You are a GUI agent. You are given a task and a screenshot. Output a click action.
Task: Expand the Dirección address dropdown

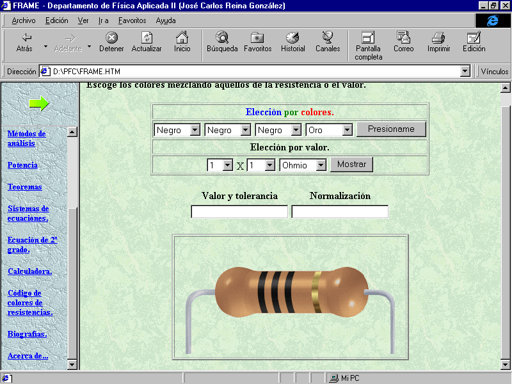point(465,71)
